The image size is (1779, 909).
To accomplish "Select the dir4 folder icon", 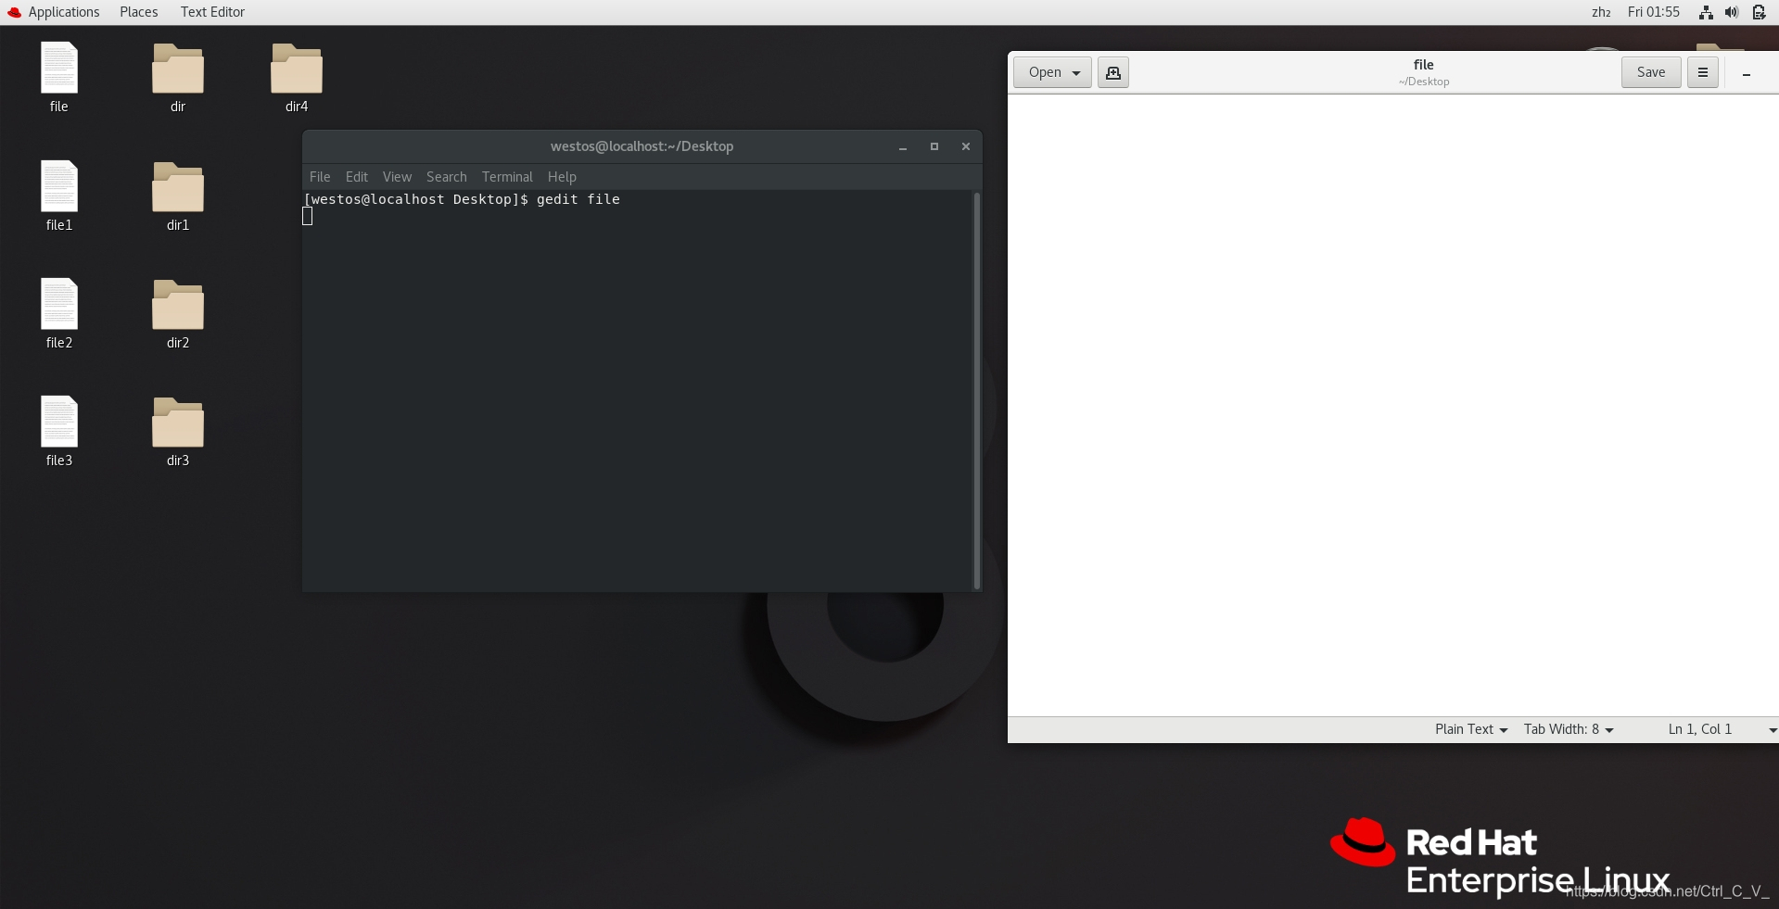I will click(297, 69).
